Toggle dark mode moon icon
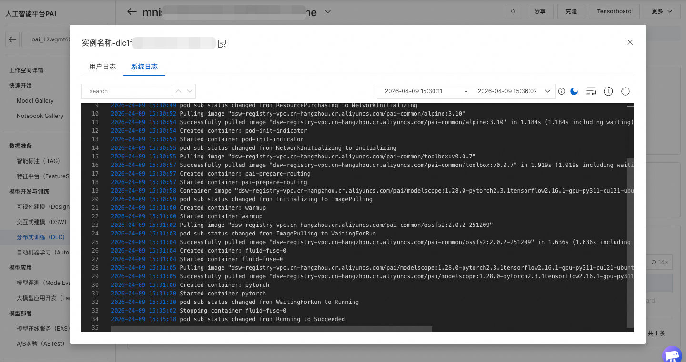This screenshot has height=362, width=686. [x=574, y=91]
